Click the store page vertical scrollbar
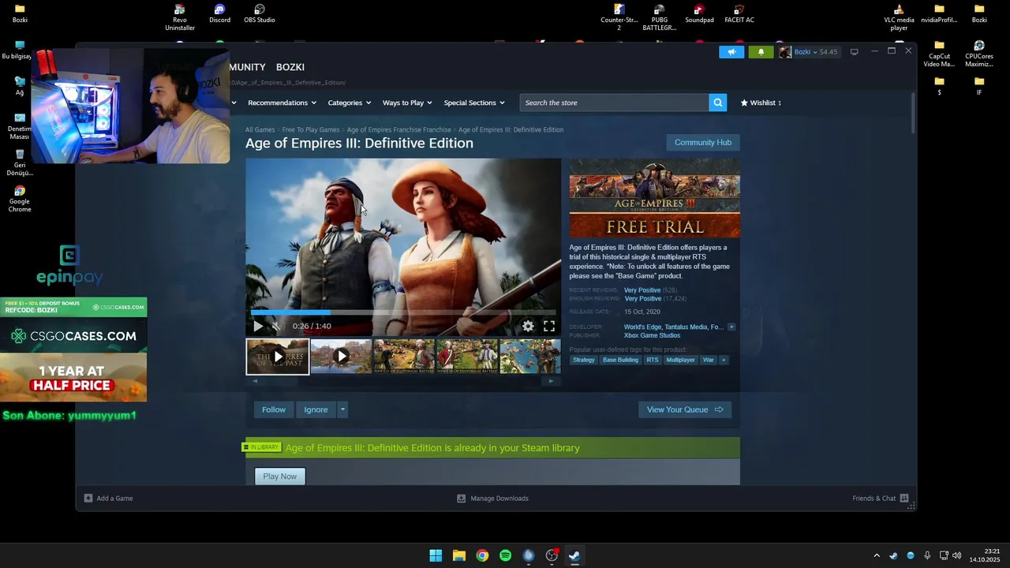The width and height of the screenshot is (1010, 568). coord(913,114)
